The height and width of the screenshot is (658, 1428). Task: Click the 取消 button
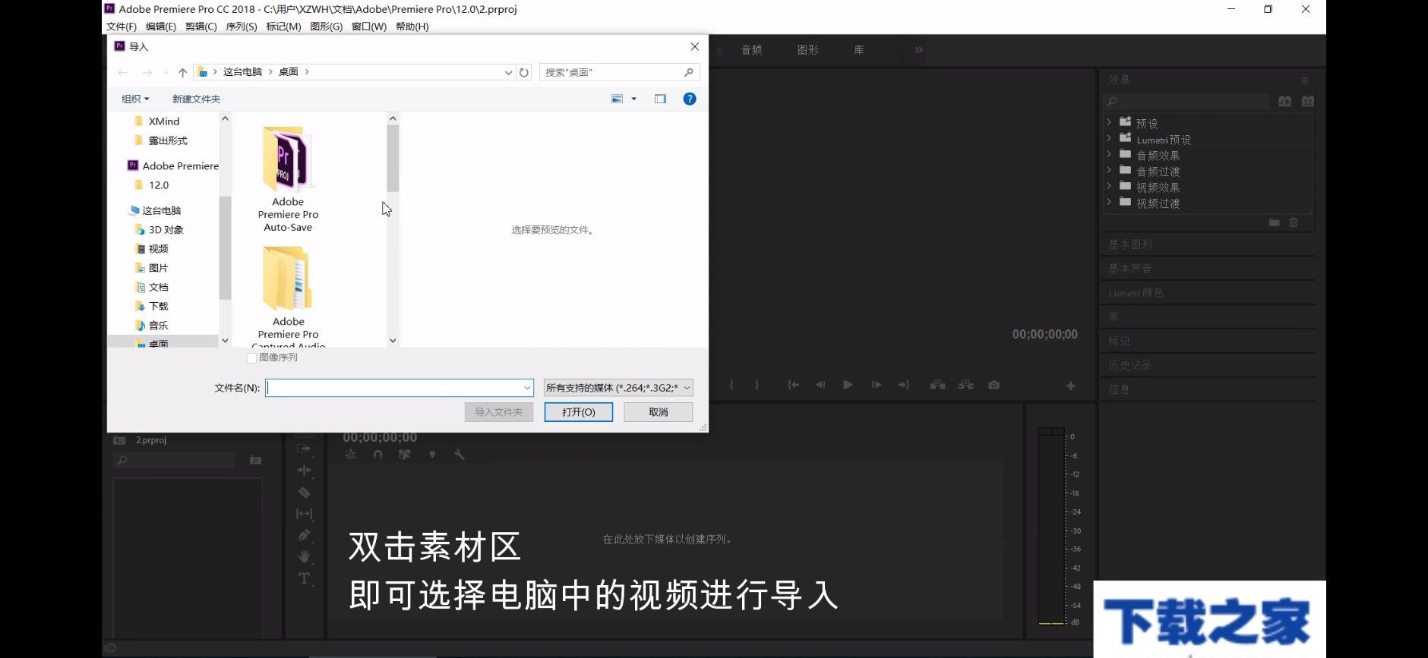coord(659,412)
